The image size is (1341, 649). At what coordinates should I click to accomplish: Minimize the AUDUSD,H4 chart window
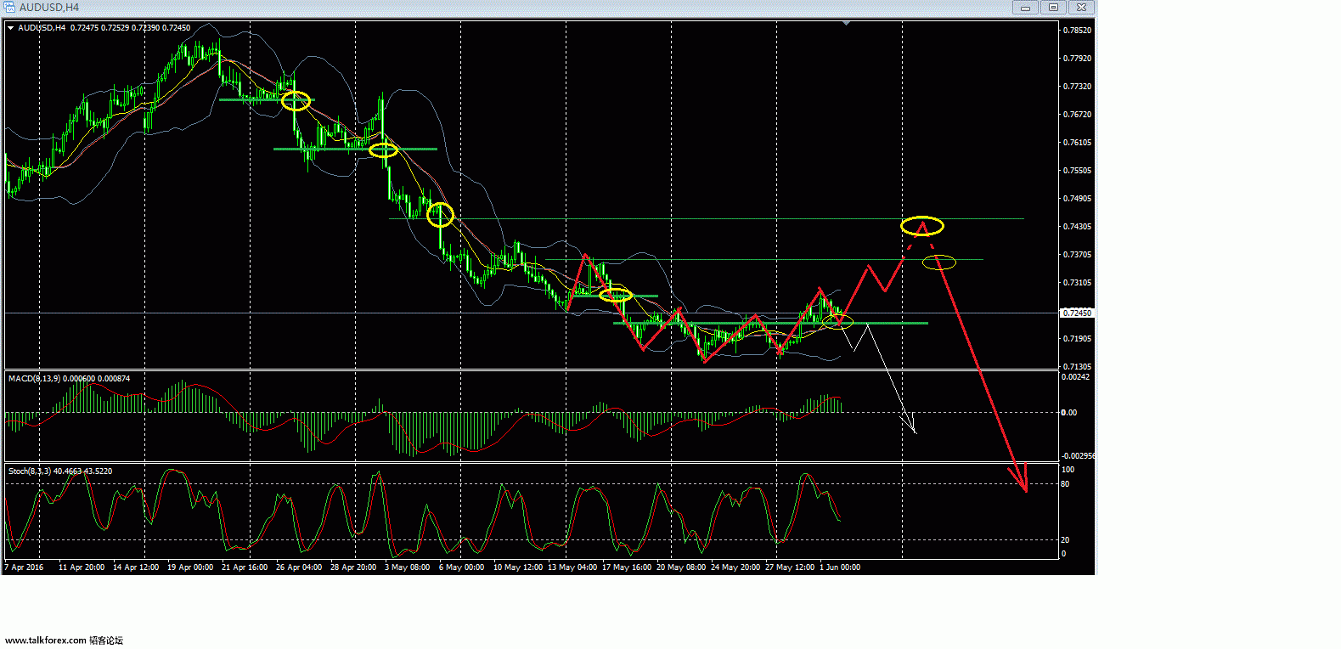1025,7
